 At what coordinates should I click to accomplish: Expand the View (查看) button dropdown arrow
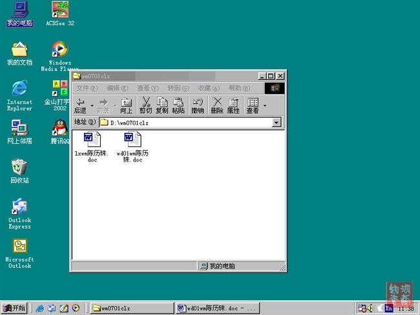264,105
